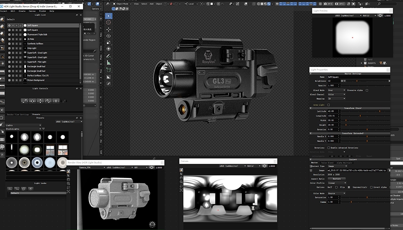Click the first Light Controls placement button
403x230 pixels.
click(x=24, y=101)
